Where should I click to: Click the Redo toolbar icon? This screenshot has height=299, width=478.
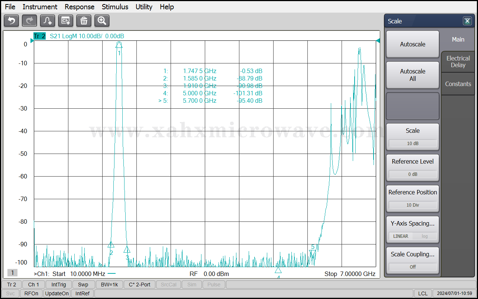29,21
